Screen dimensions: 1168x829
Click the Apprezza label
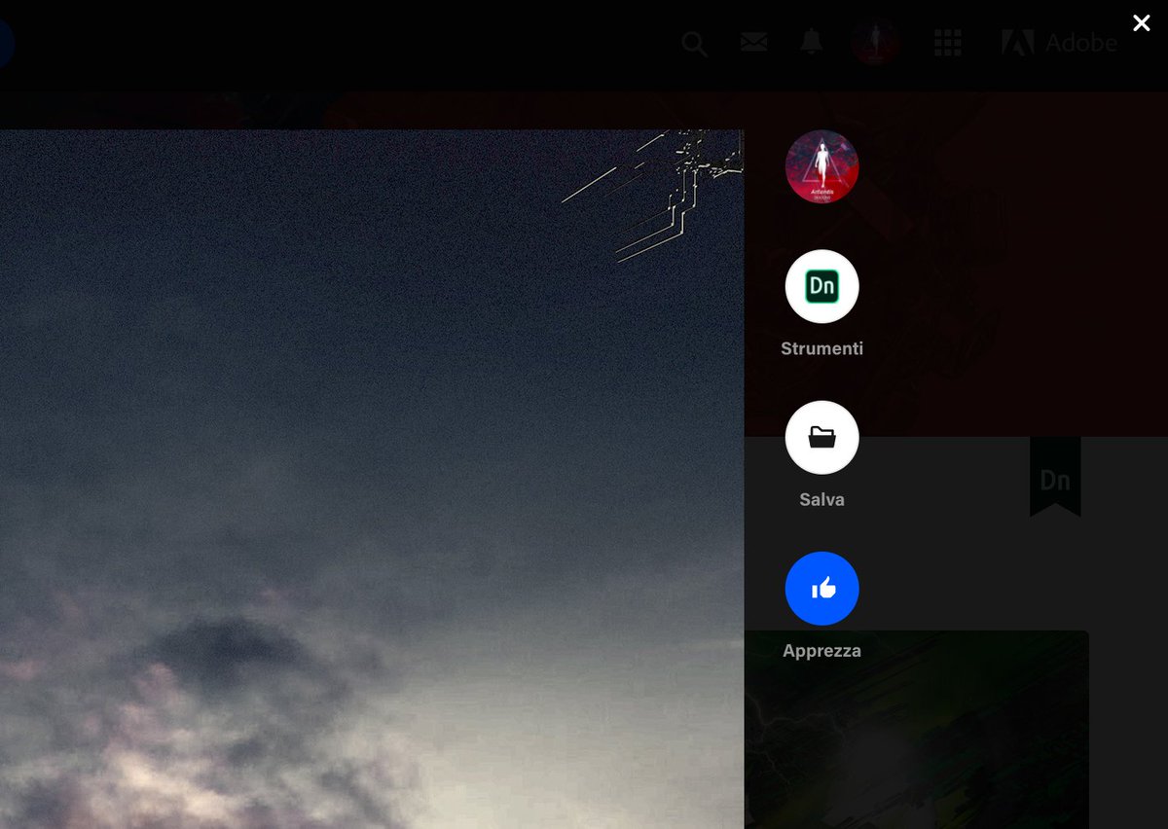(821, 651)
